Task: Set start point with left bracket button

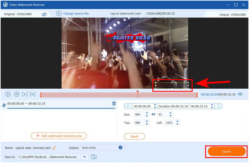Action: (x=128, y=106)
